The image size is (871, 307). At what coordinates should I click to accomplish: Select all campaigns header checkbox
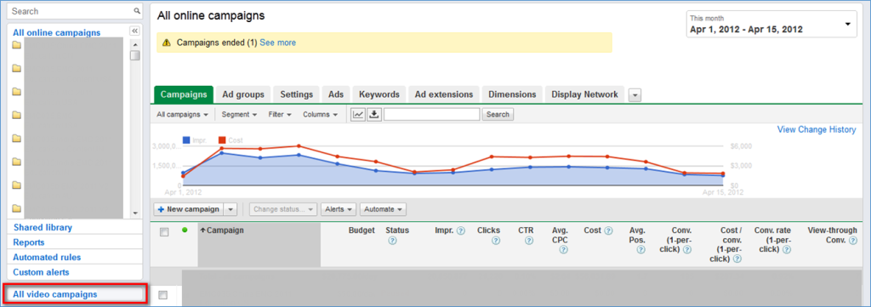click(164, 233)
